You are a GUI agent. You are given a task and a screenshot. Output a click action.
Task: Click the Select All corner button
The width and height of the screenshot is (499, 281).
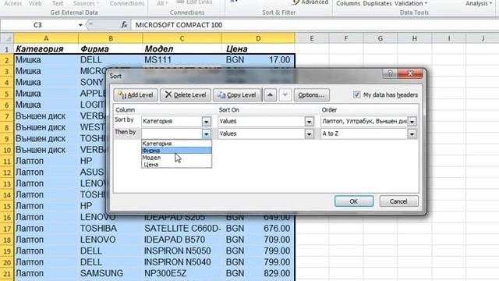[7, 38]
